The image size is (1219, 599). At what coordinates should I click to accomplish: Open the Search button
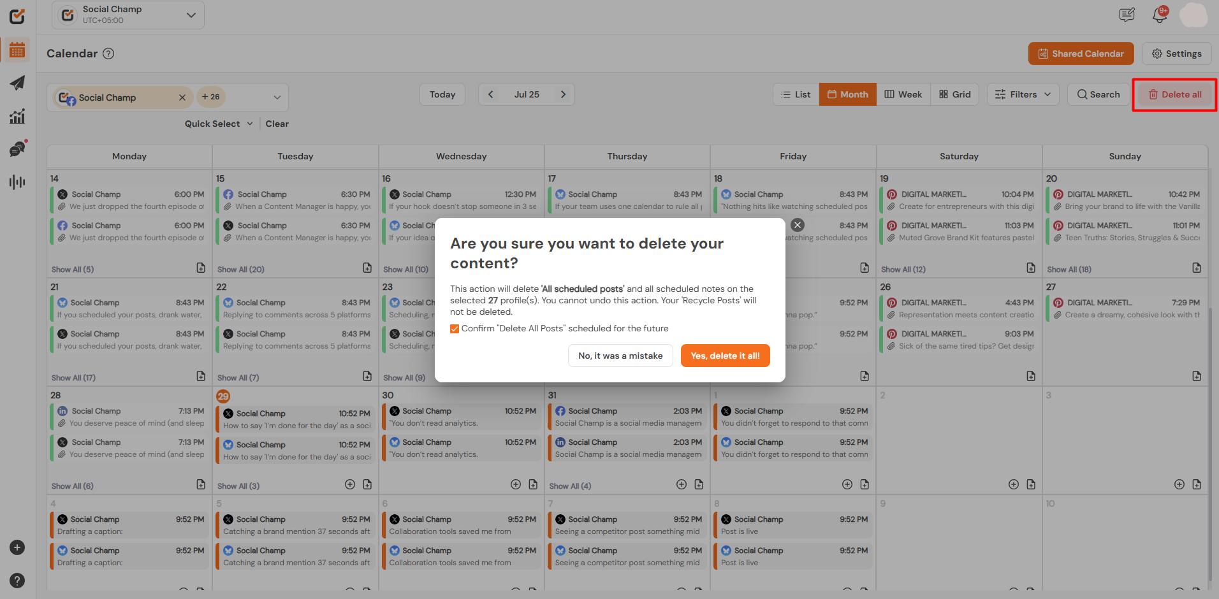[1099, 94]
